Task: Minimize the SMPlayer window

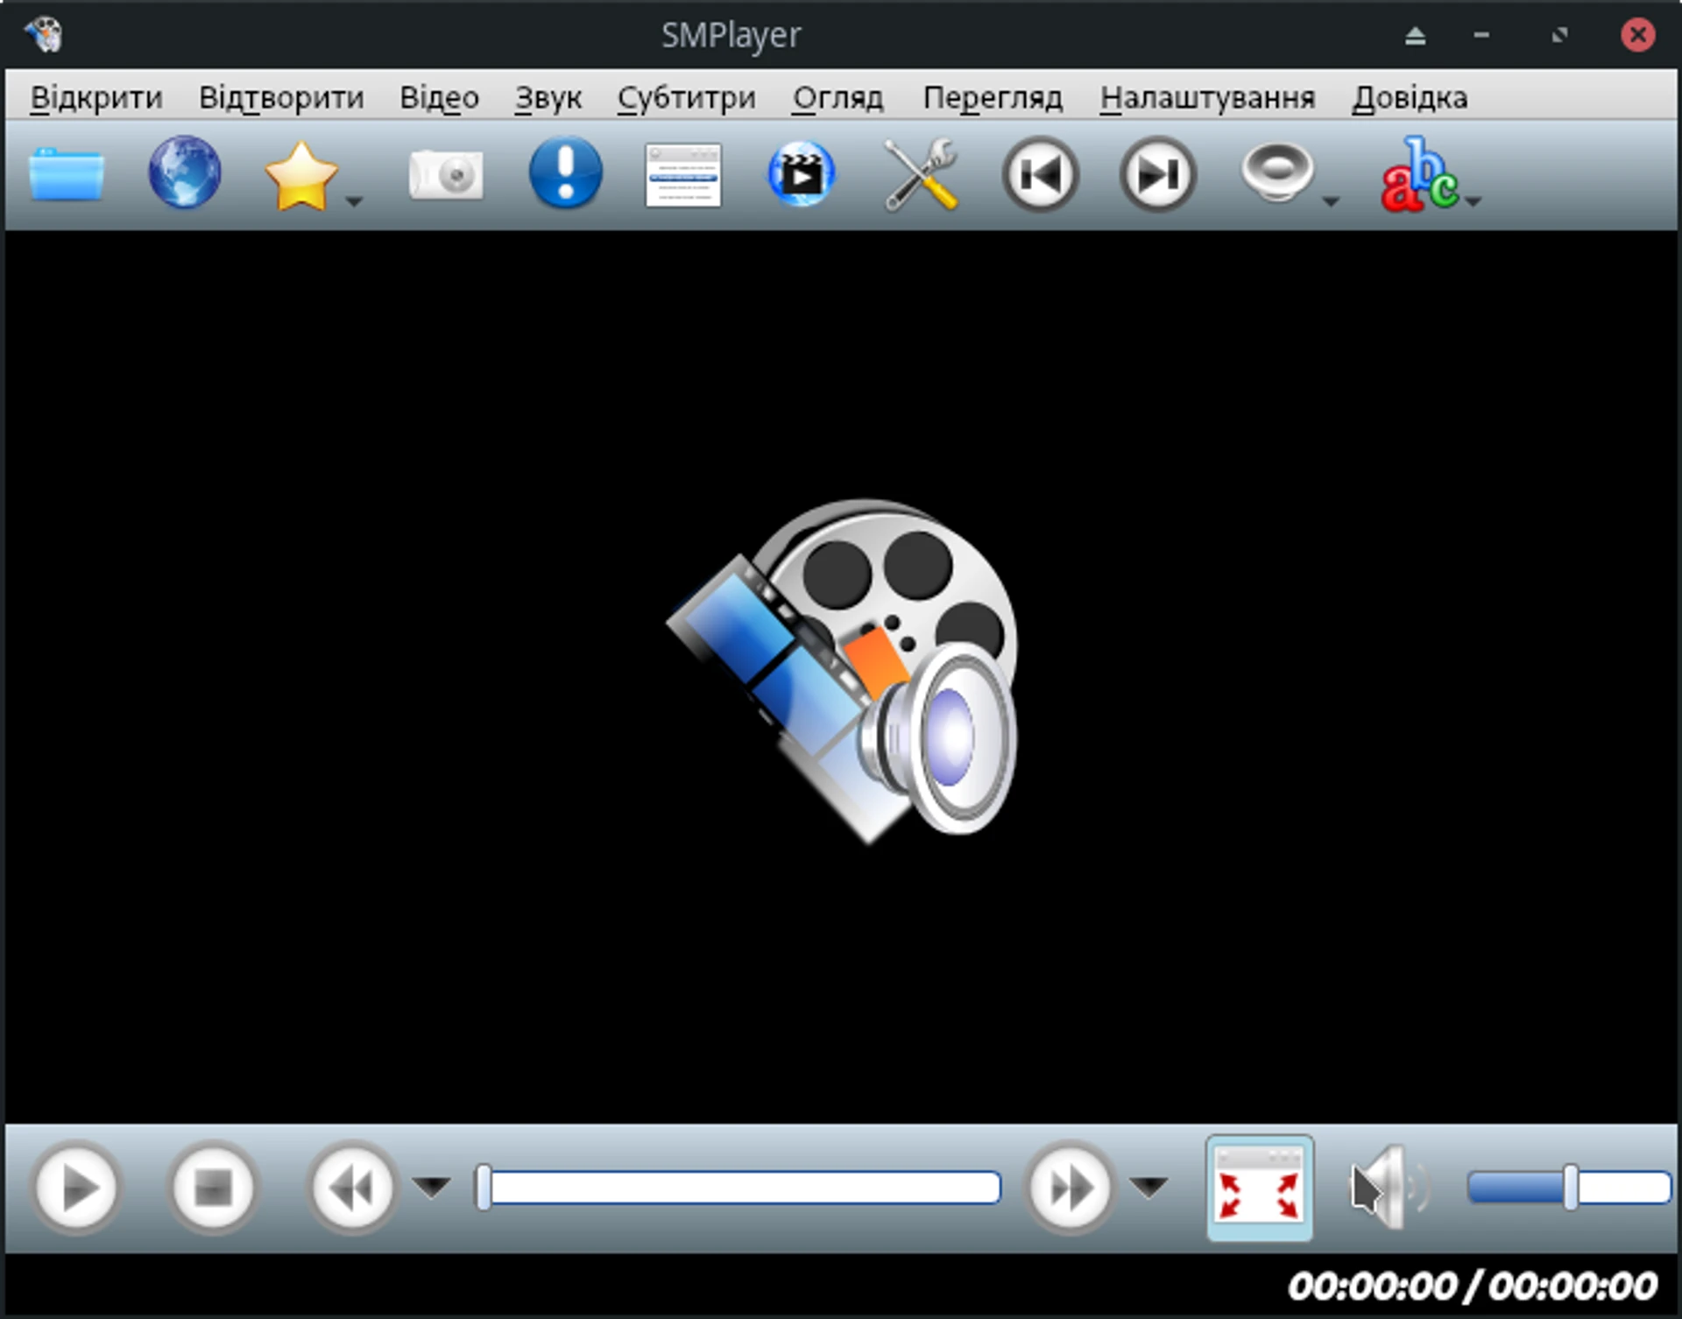Action: pyautogui.click(x=1481, y=35)
